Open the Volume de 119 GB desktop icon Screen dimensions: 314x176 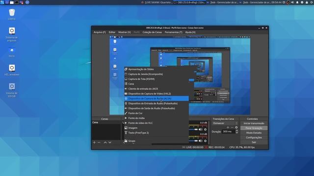(12, 90)
